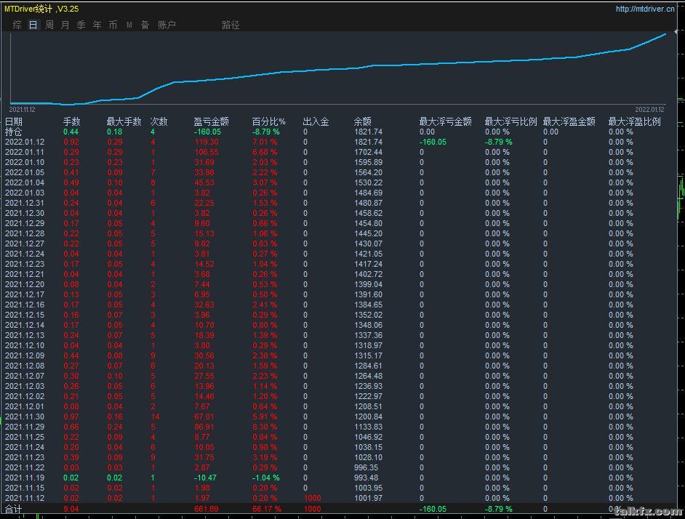Switch to the 月 monthly tab

[65, 25]
